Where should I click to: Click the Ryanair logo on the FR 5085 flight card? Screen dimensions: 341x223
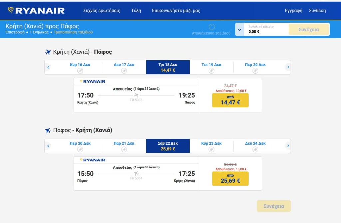coord(93,81)
